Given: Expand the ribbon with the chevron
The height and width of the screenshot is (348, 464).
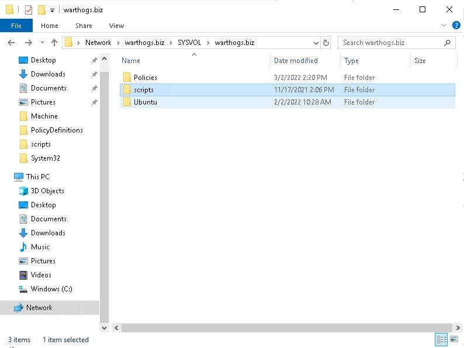Looking at the screenshot, I should 444,25.
